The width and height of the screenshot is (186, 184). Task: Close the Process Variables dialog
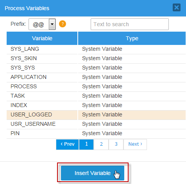tap(177, 7)
